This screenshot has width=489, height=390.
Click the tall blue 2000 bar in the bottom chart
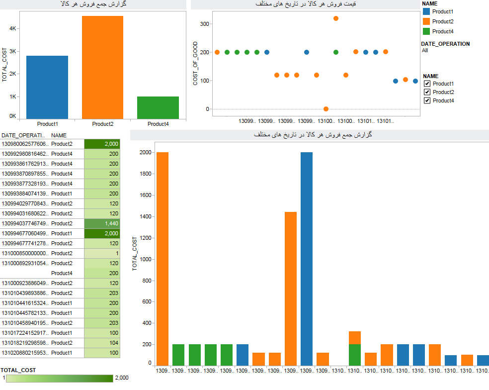click(307, 259)
